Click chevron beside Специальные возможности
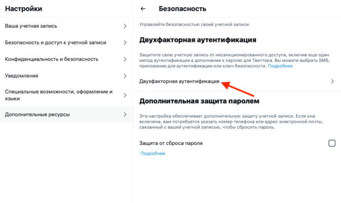Viewport: 341px width, 203px height. (125, 95)
